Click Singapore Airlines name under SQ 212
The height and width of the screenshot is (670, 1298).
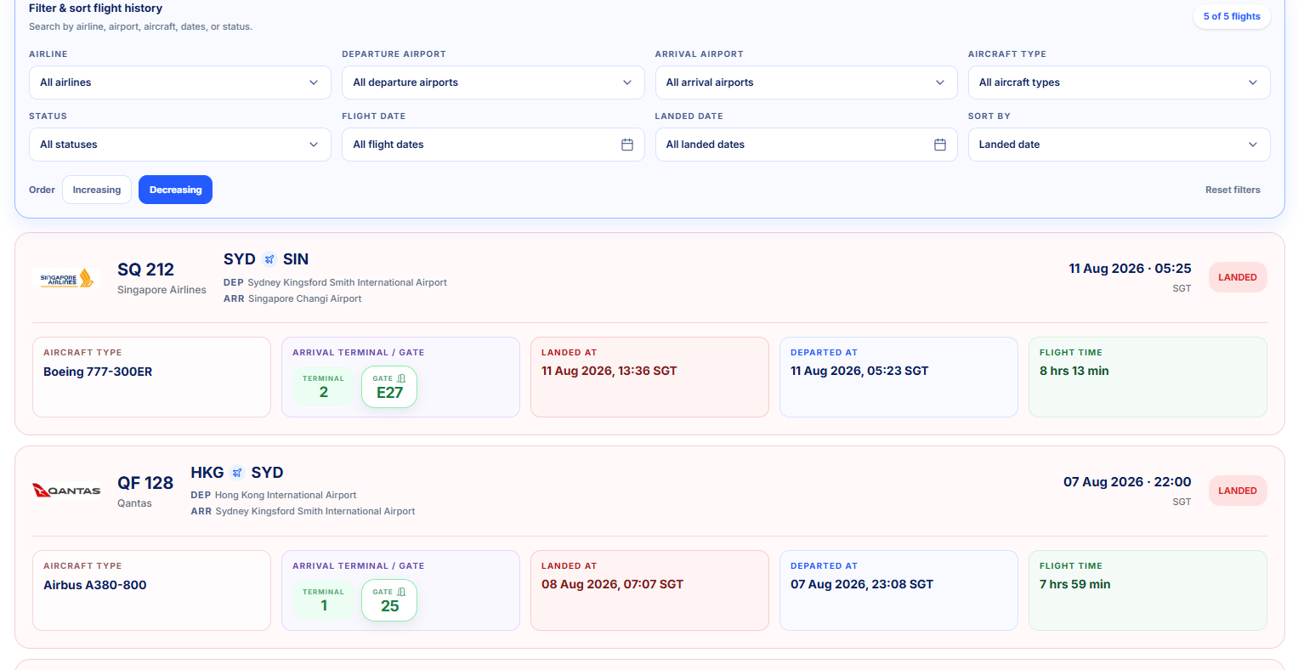pyautogui.click(x=162, y=290)
